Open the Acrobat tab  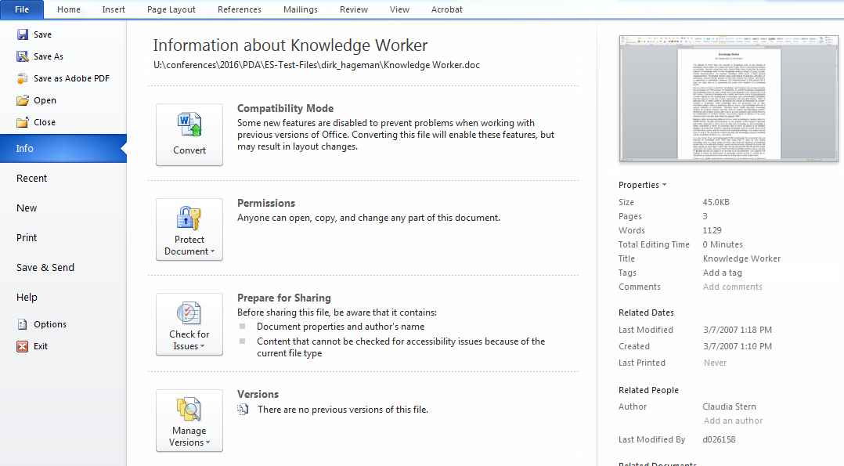coord(447,9)
